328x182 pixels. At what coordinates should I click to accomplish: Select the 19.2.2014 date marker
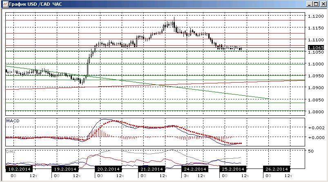point(65,169)
